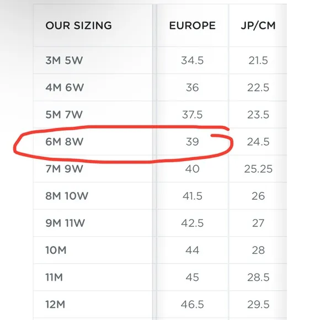320x320 pixels.
Task: Click the OUR SIZING column header
Action: [x=78, y=25]
